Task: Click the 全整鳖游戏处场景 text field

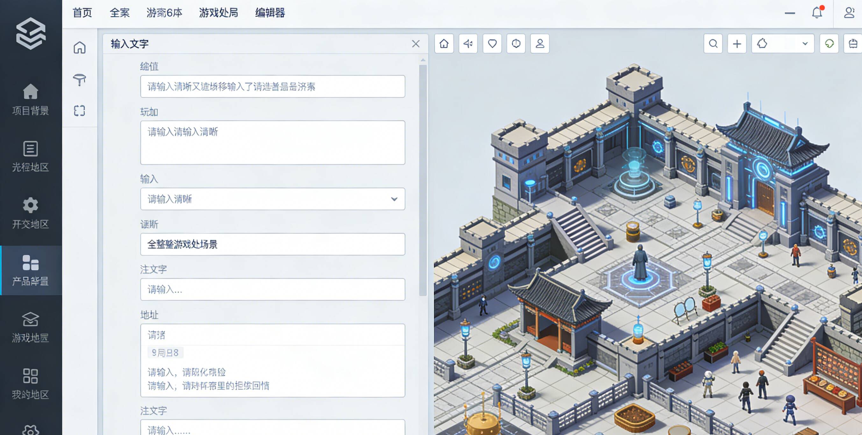Action: [x=272, y=244]
